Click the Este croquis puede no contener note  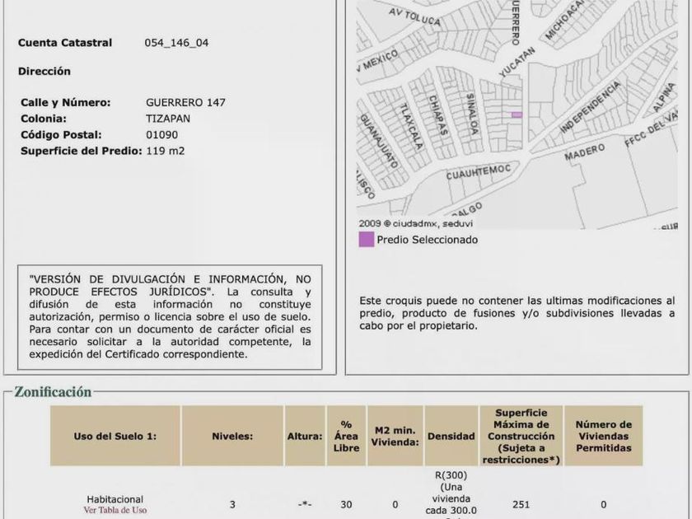tap(517, 313)
